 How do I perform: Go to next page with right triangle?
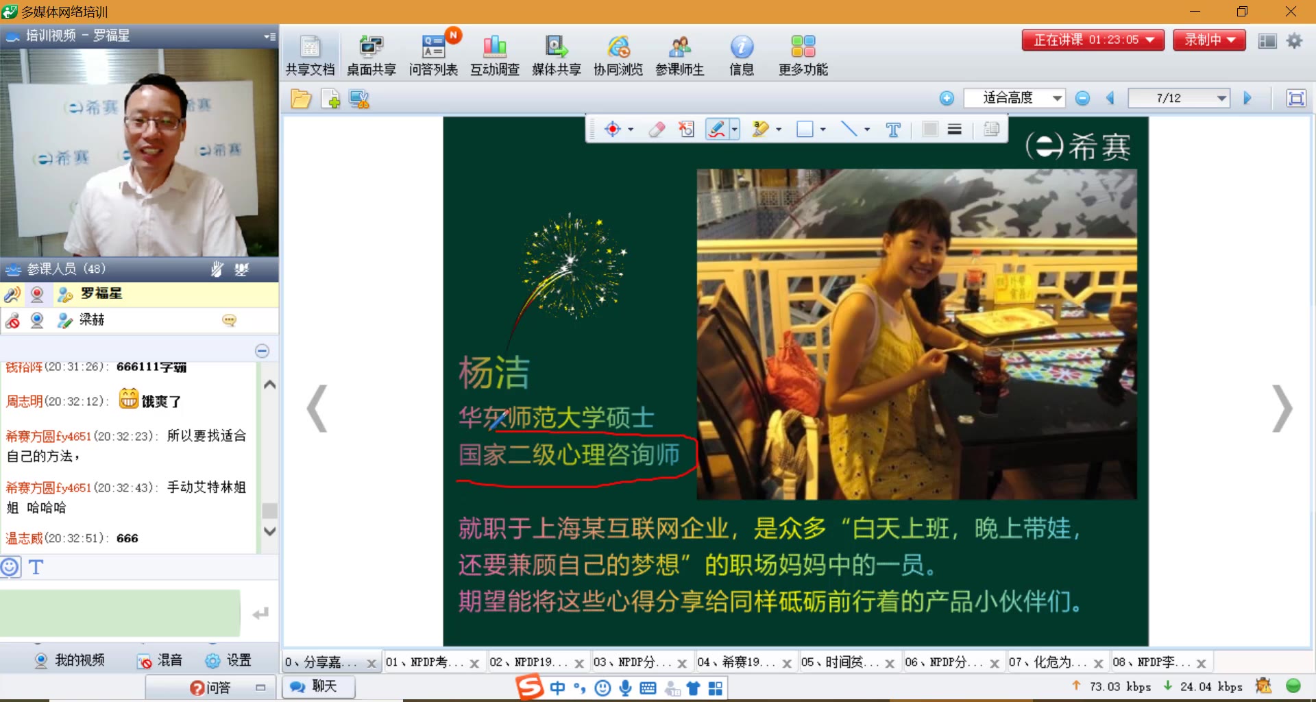coord(1247,98)
